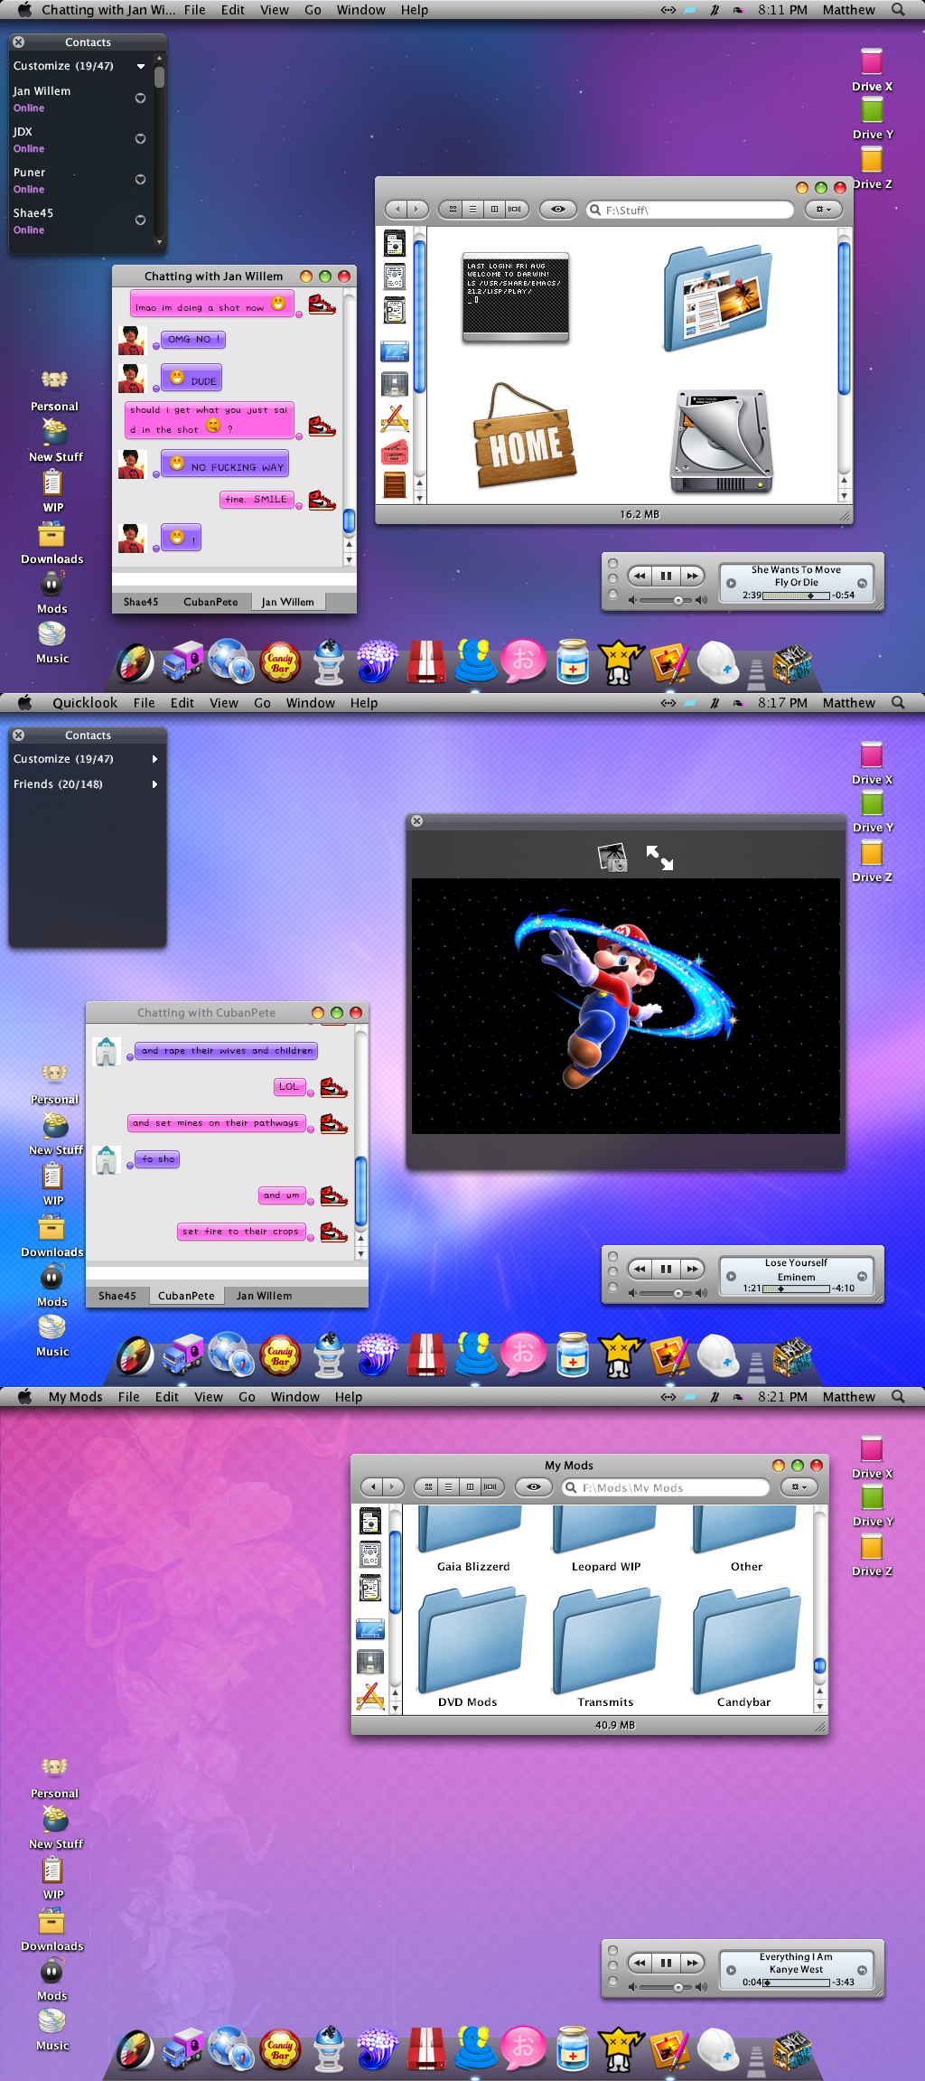Switch the F:\Stuff\ window to column view
Viewport: 925px width, 2081px height.
494,209
